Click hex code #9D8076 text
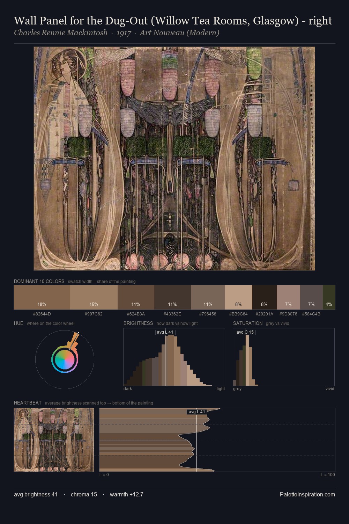Screen dimensions: 349x524 [288, 314]
